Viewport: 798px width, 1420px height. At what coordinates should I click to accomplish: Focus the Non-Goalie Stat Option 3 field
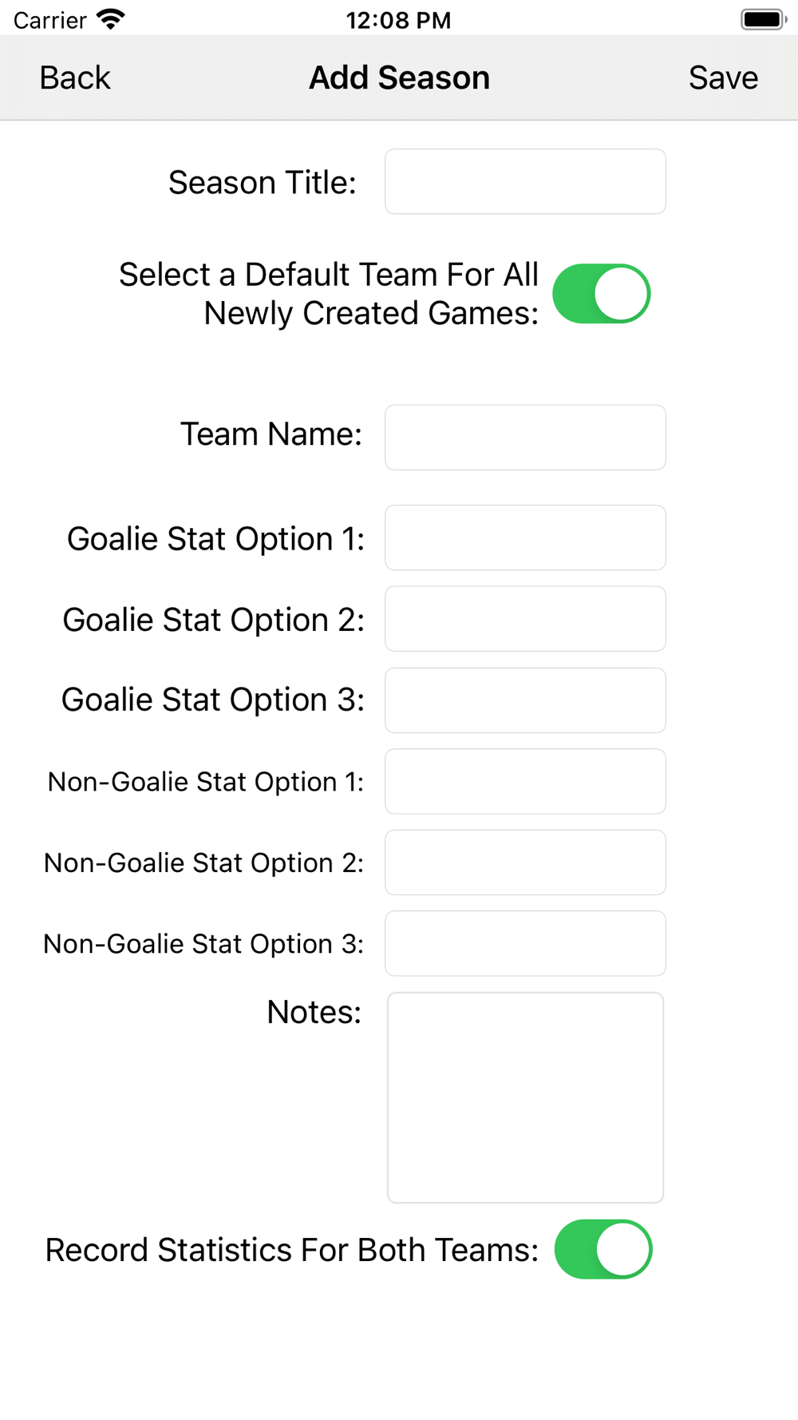[525, 943]
